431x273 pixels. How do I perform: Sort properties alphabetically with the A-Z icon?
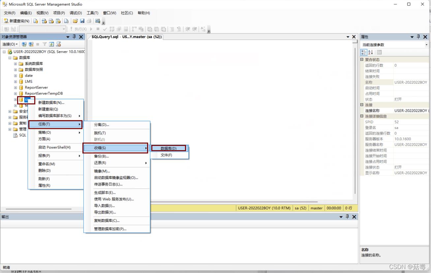tap(371, 52)
